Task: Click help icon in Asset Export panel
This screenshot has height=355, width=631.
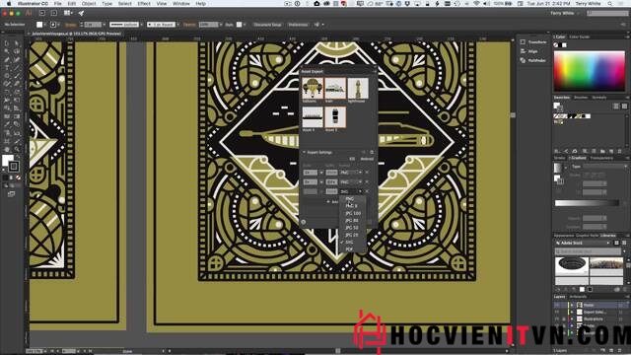Action: pyautogui.click(x=304, y=222)
